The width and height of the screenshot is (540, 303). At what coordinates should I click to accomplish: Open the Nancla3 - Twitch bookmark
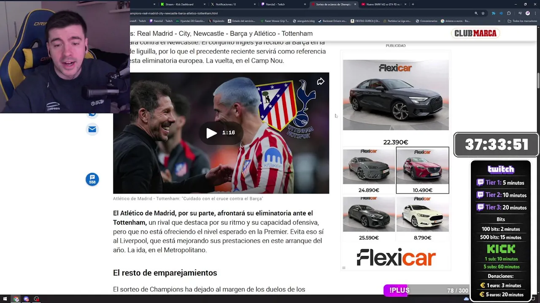click(161, 21)
